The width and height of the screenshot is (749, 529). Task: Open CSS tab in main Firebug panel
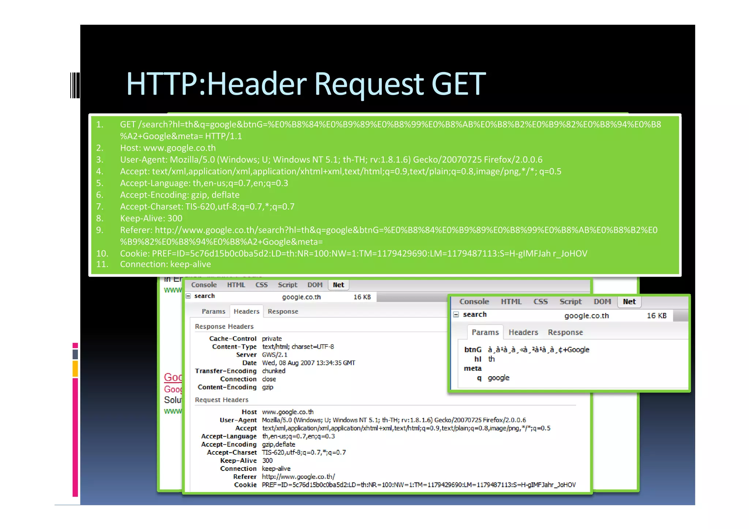point(261,285)
